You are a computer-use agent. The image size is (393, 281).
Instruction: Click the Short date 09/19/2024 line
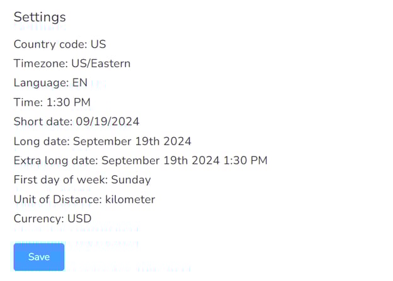click(76, 121)
